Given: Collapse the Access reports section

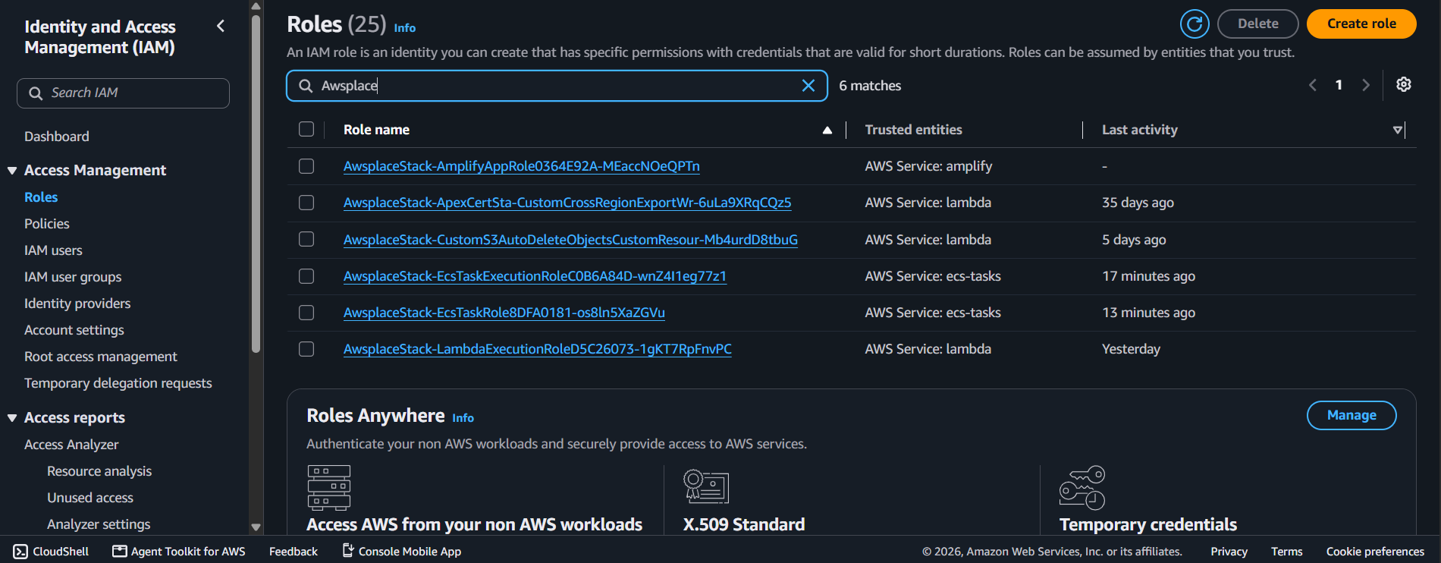Looking at the screenshot, I should tap(12, 418).
